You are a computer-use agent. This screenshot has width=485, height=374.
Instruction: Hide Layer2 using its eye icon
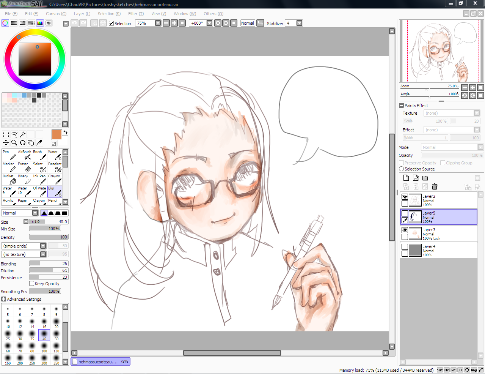405,197
